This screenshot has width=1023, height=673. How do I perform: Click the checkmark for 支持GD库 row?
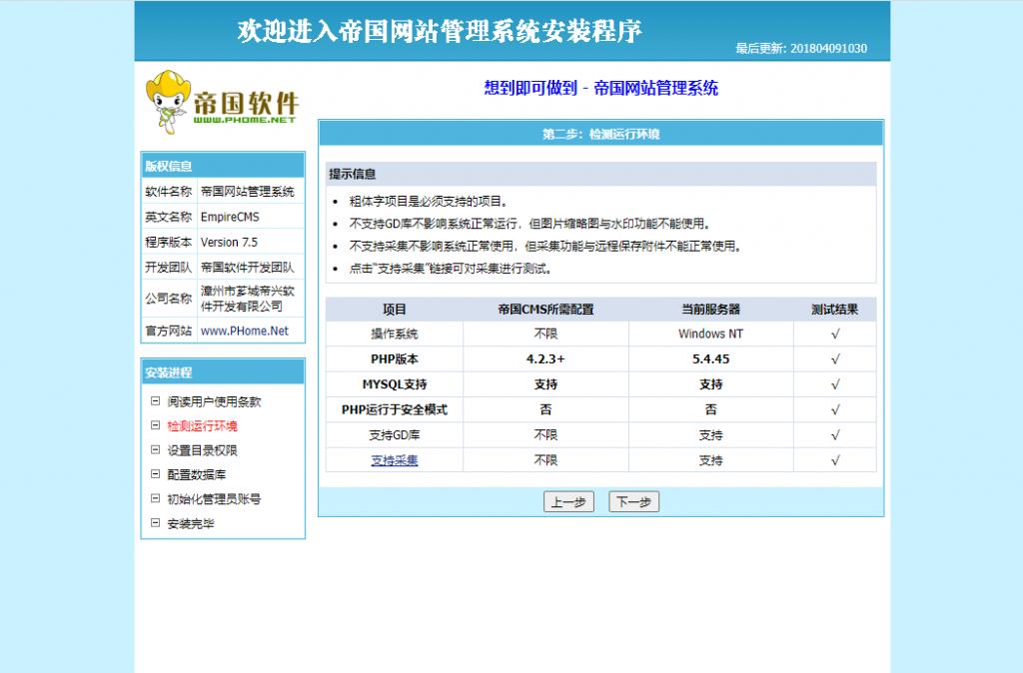pos(834,434)
